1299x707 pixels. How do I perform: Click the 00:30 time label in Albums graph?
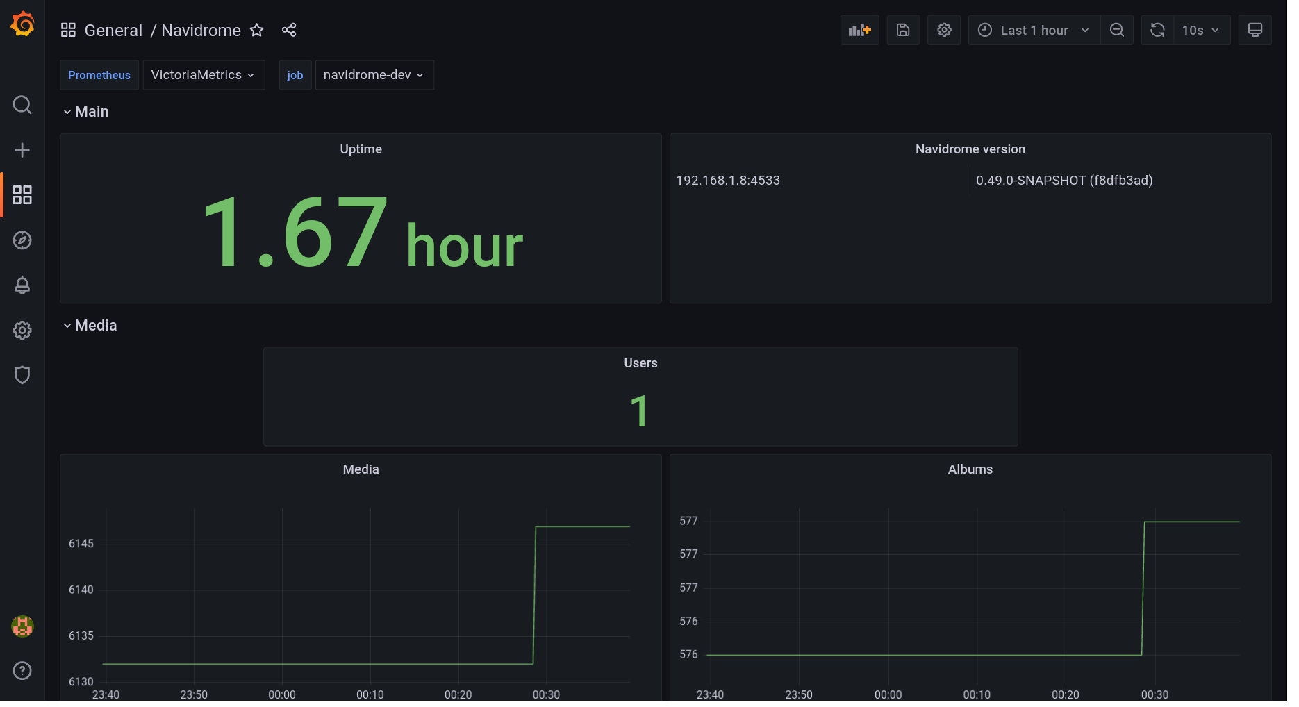click(x=1155, y=694)
